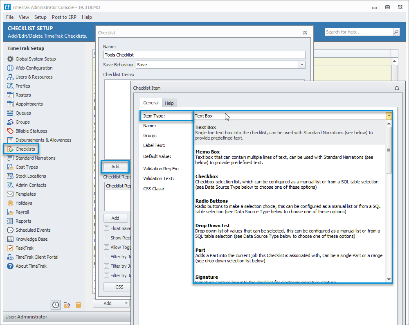Open the Setup menu
Screen dimensions: 409x325
tap(40, 17)
